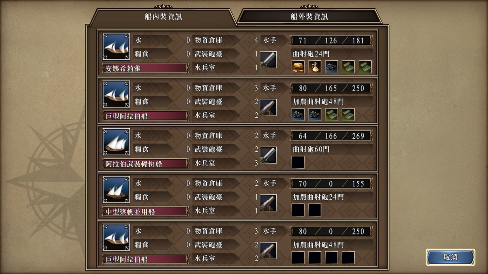
Task: Select the 船內裝資訊 tab
Action: (x=163, y=17)
